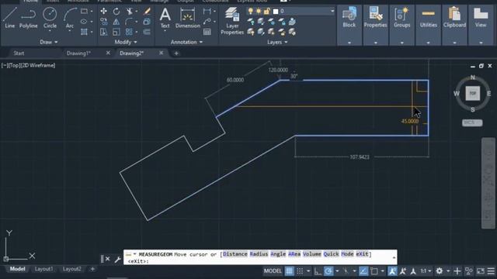
Task: Choose Distance option in command line
Action: (x=235, y=254)
